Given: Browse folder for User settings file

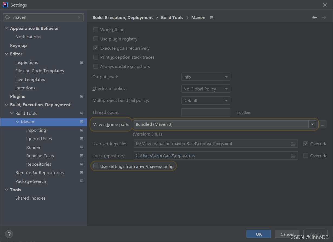Looking at the screenshot, I should (x=293, y=144).
